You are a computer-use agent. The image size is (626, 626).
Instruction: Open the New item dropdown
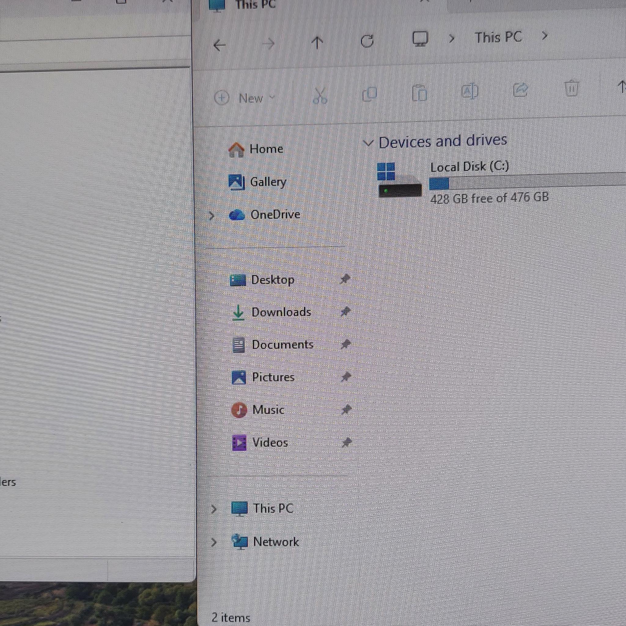pos(245,98)
